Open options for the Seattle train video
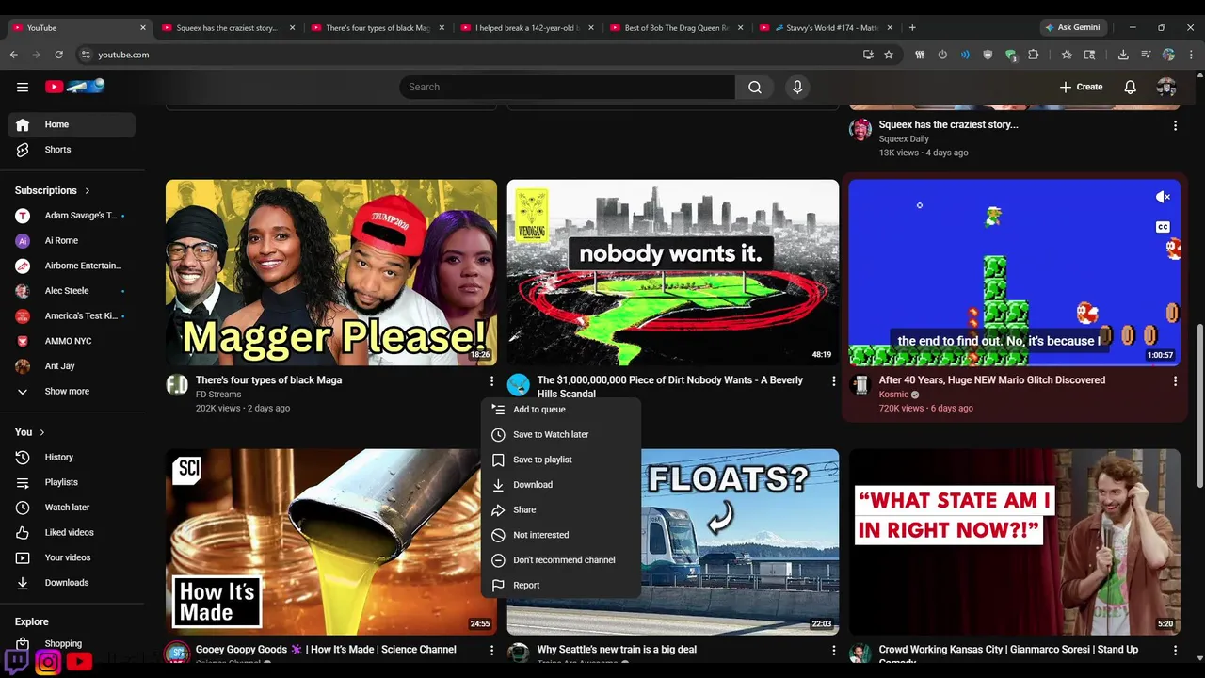 click(833, 650)
